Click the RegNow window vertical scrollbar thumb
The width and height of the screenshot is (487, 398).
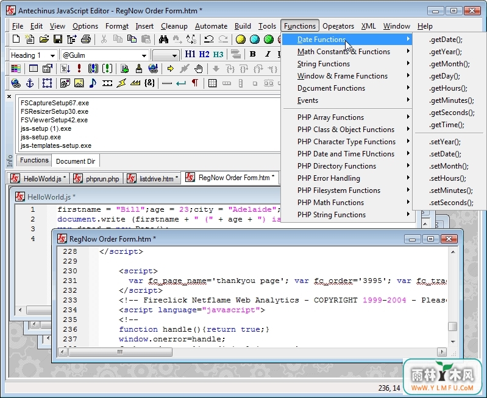click(x=453, y=326)
